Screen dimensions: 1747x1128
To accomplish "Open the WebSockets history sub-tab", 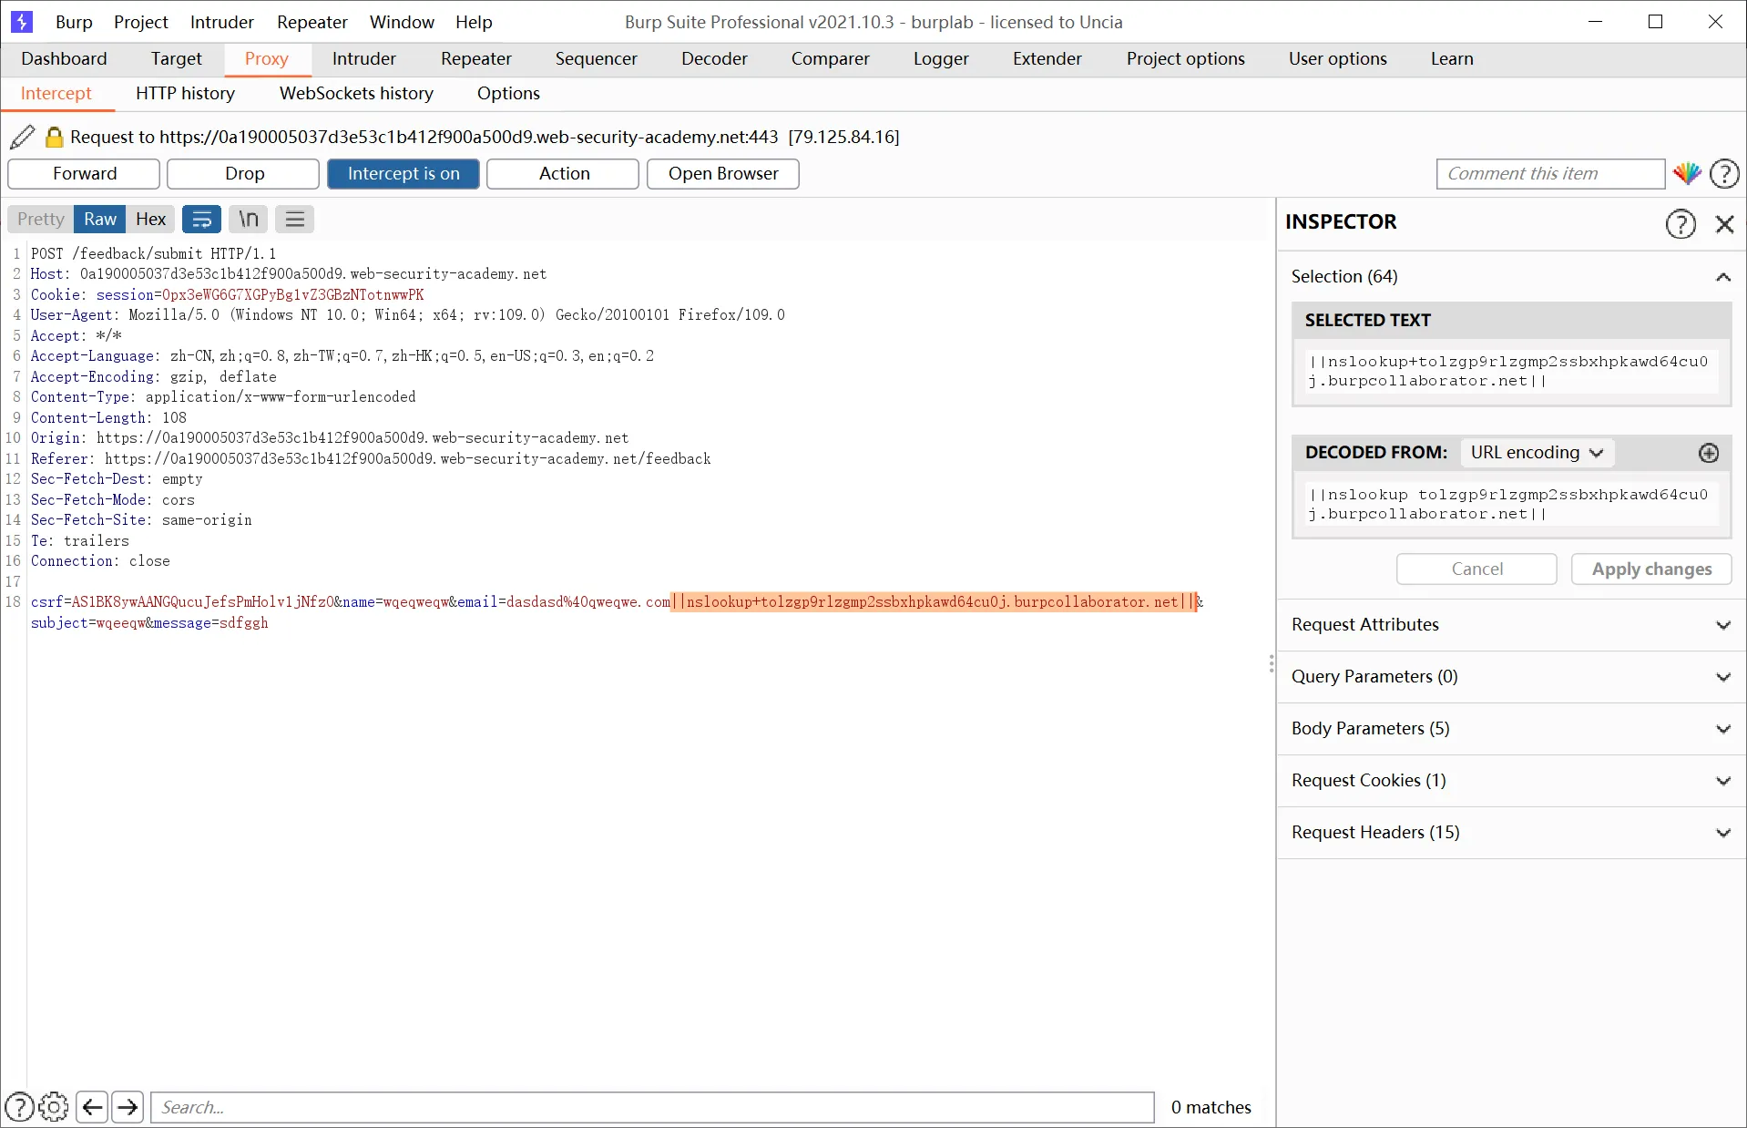I will [356, 93].
